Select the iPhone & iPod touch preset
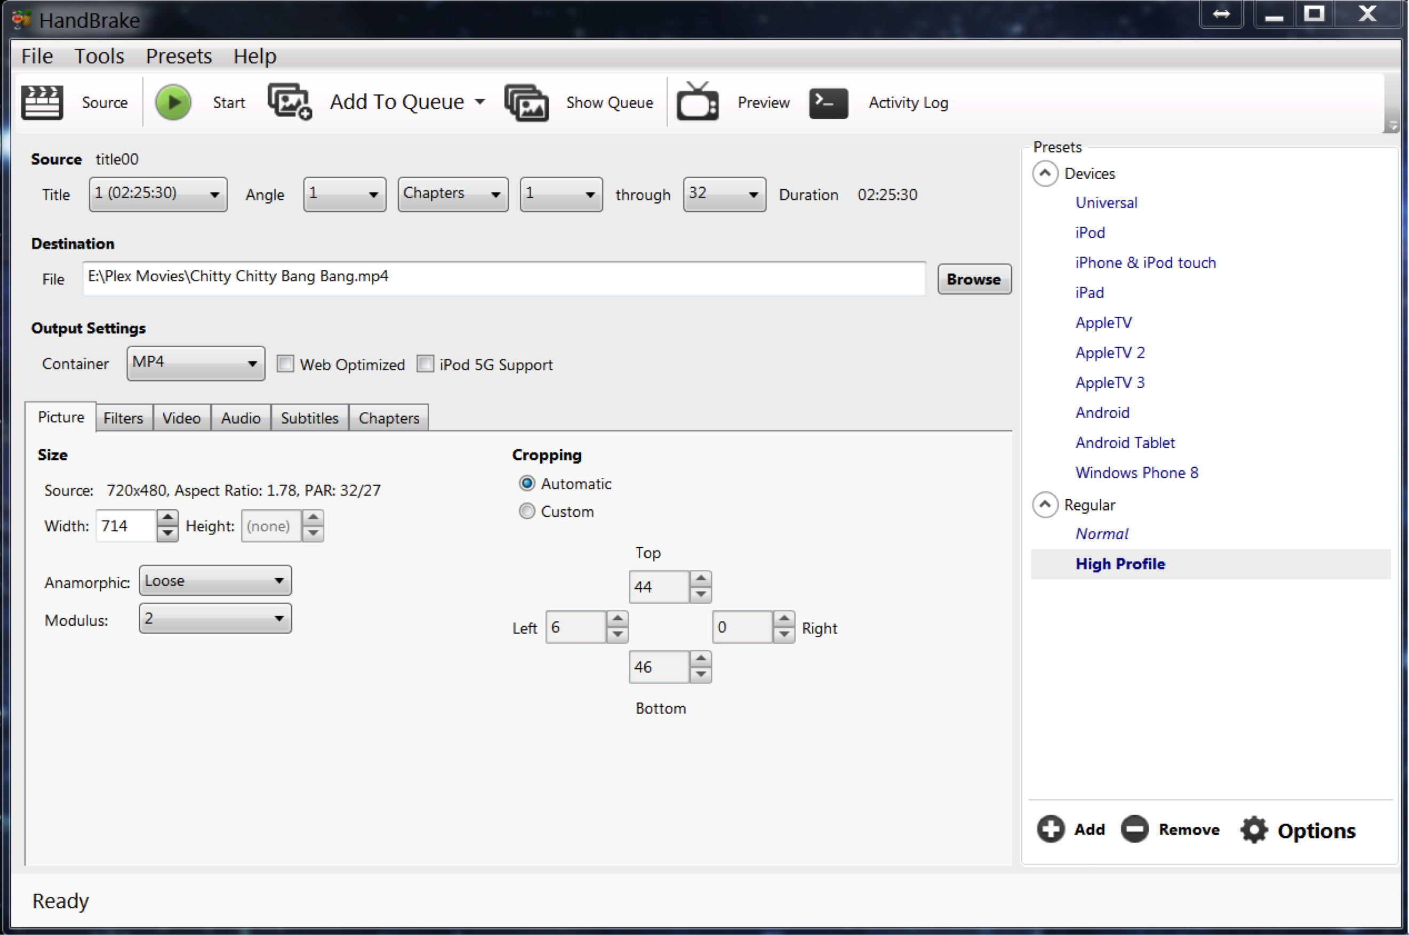1409x935 pixels. 1145,262
